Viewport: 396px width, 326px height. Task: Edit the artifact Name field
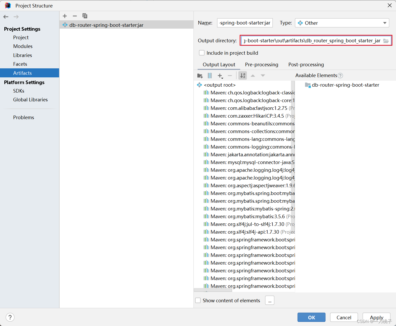coord(244,23)
